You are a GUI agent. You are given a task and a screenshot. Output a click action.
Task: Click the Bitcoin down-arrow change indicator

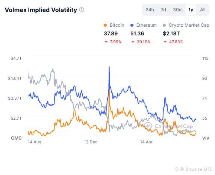pos(106,42)
